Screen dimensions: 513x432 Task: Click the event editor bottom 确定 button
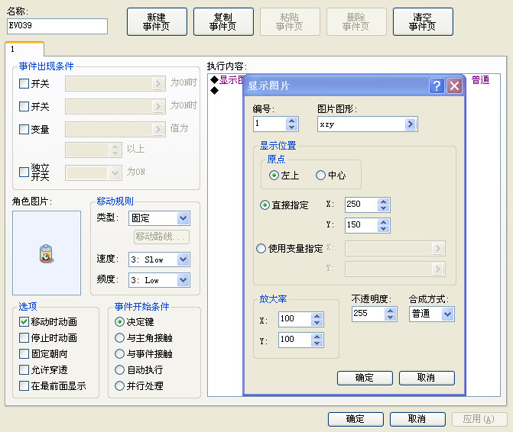pos(356,419)
